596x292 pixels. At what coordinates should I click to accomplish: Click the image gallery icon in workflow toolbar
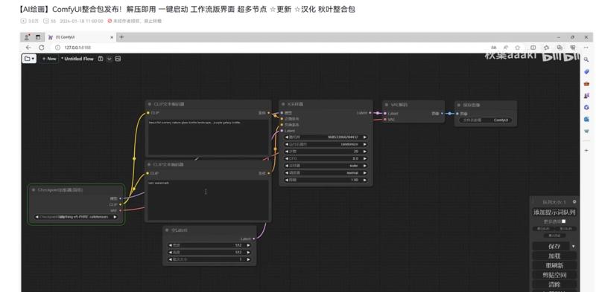(118, 59)
